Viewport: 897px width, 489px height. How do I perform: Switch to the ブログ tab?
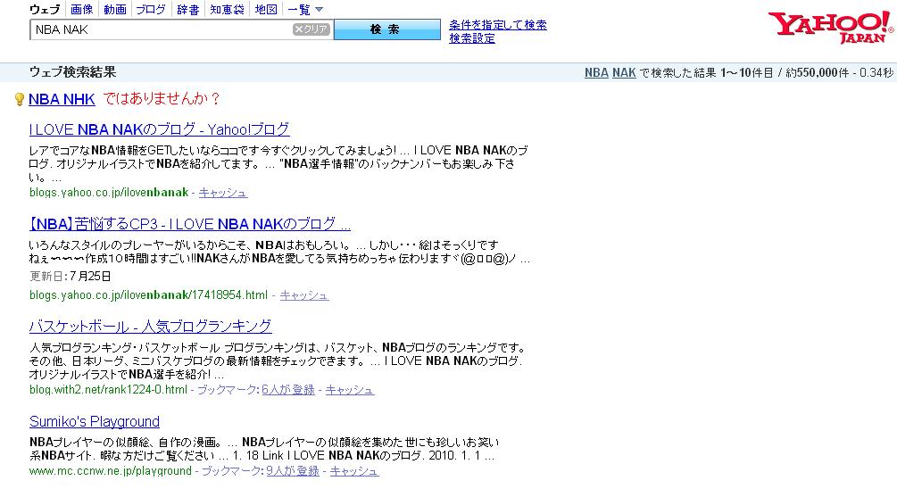point(151,9)
